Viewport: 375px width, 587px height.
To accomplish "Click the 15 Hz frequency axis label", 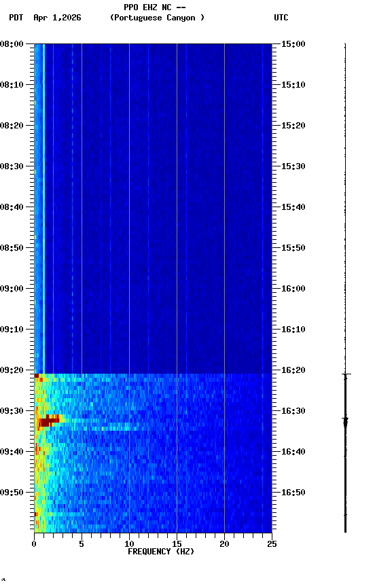I will coord(177,544).
